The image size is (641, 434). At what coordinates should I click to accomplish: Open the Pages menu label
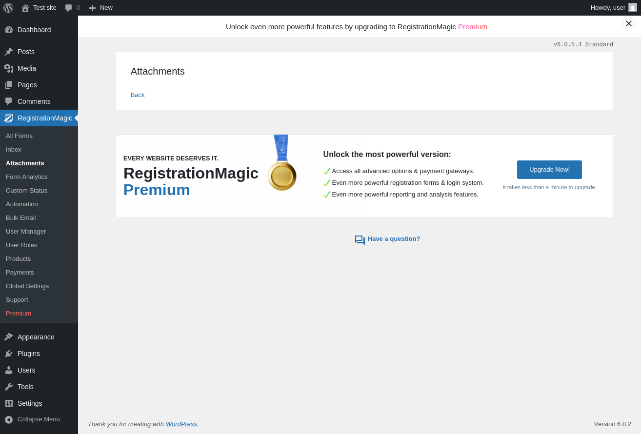(x=27, y=85)
